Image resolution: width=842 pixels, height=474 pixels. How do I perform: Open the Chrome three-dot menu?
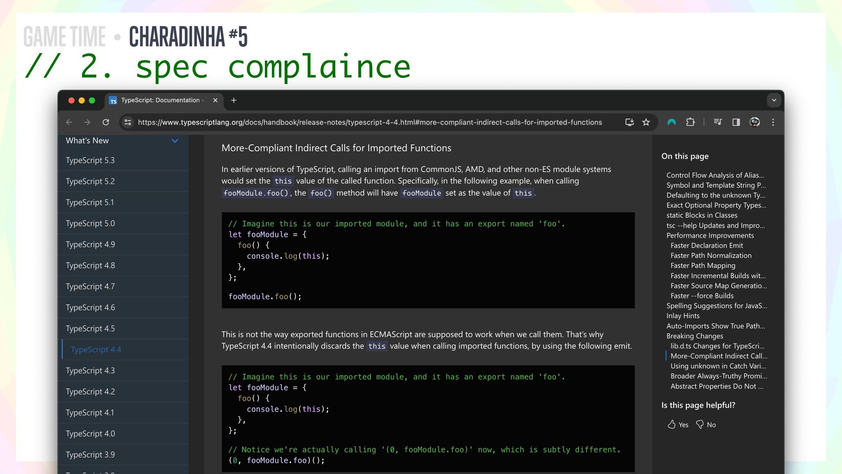click(x=773, y=122)
